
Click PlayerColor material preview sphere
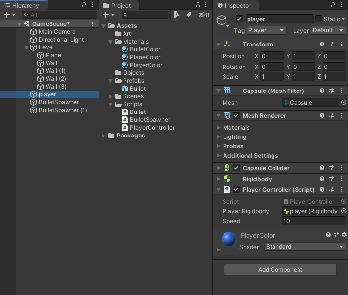(228, 239)
